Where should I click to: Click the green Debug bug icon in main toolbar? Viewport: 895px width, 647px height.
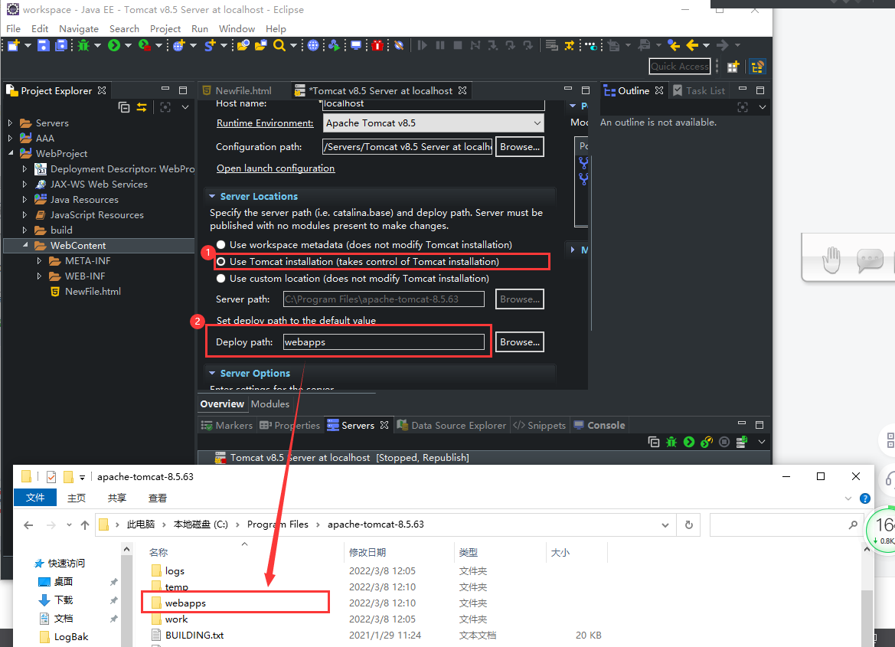(84, 45)
